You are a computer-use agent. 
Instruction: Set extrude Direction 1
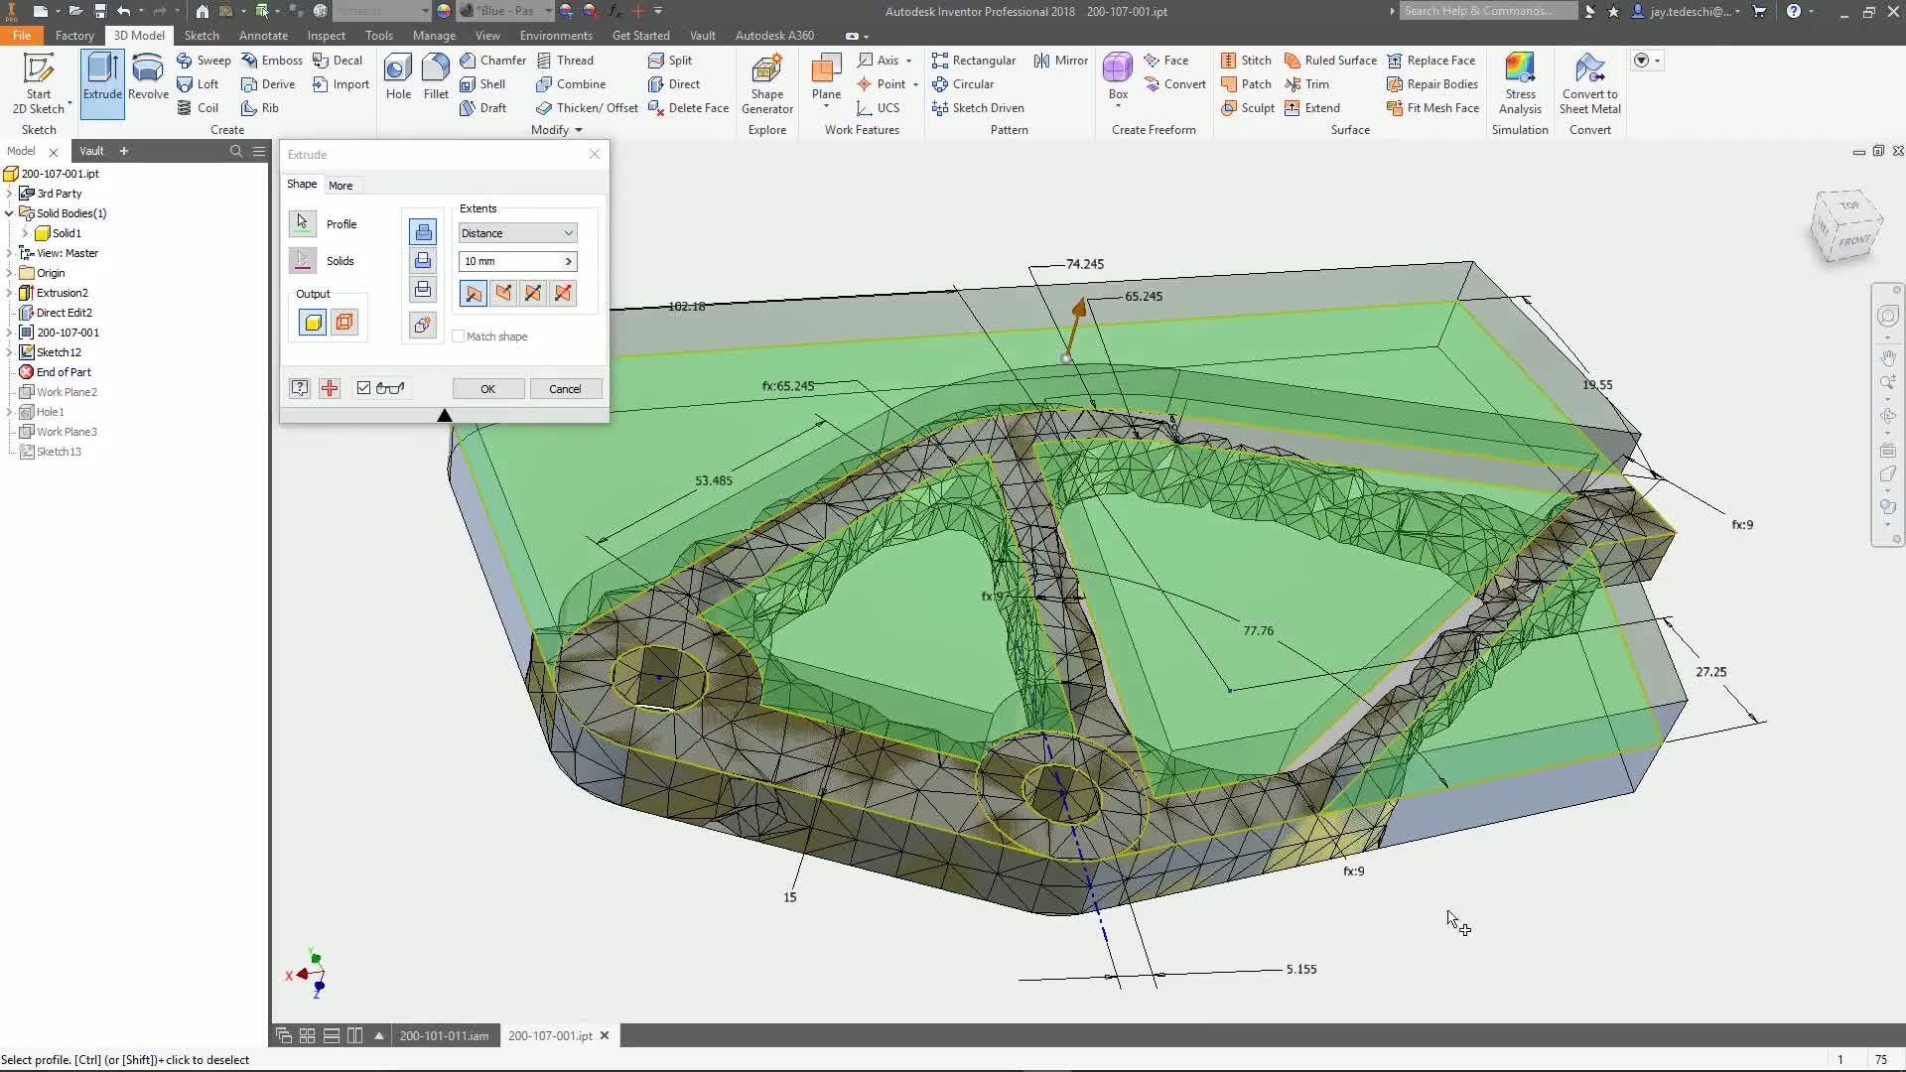[474, 293]
